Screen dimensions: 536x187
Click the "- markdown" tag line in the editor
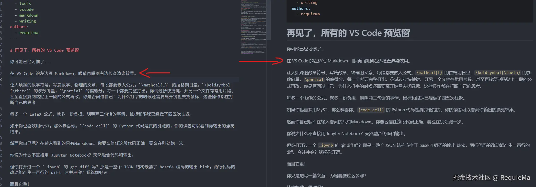coord(26,15)
